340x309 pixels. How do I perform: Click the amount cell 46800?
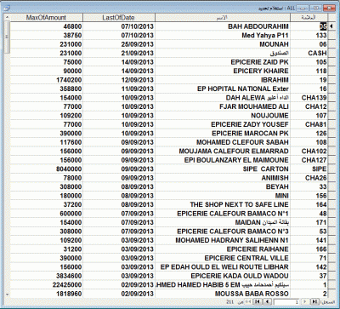pos(47,26)
